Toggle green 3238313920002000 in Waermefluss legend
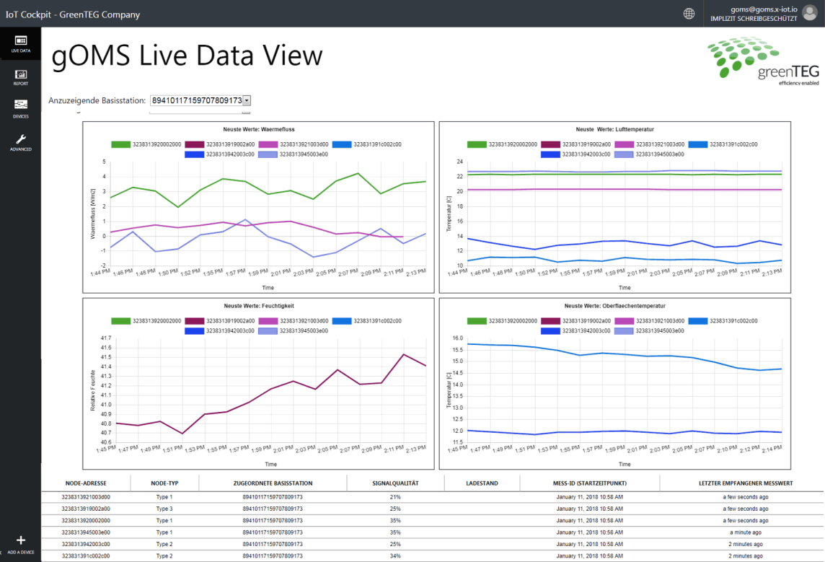The width and height of the screenshot is (825, 562). tap(146, 144)
